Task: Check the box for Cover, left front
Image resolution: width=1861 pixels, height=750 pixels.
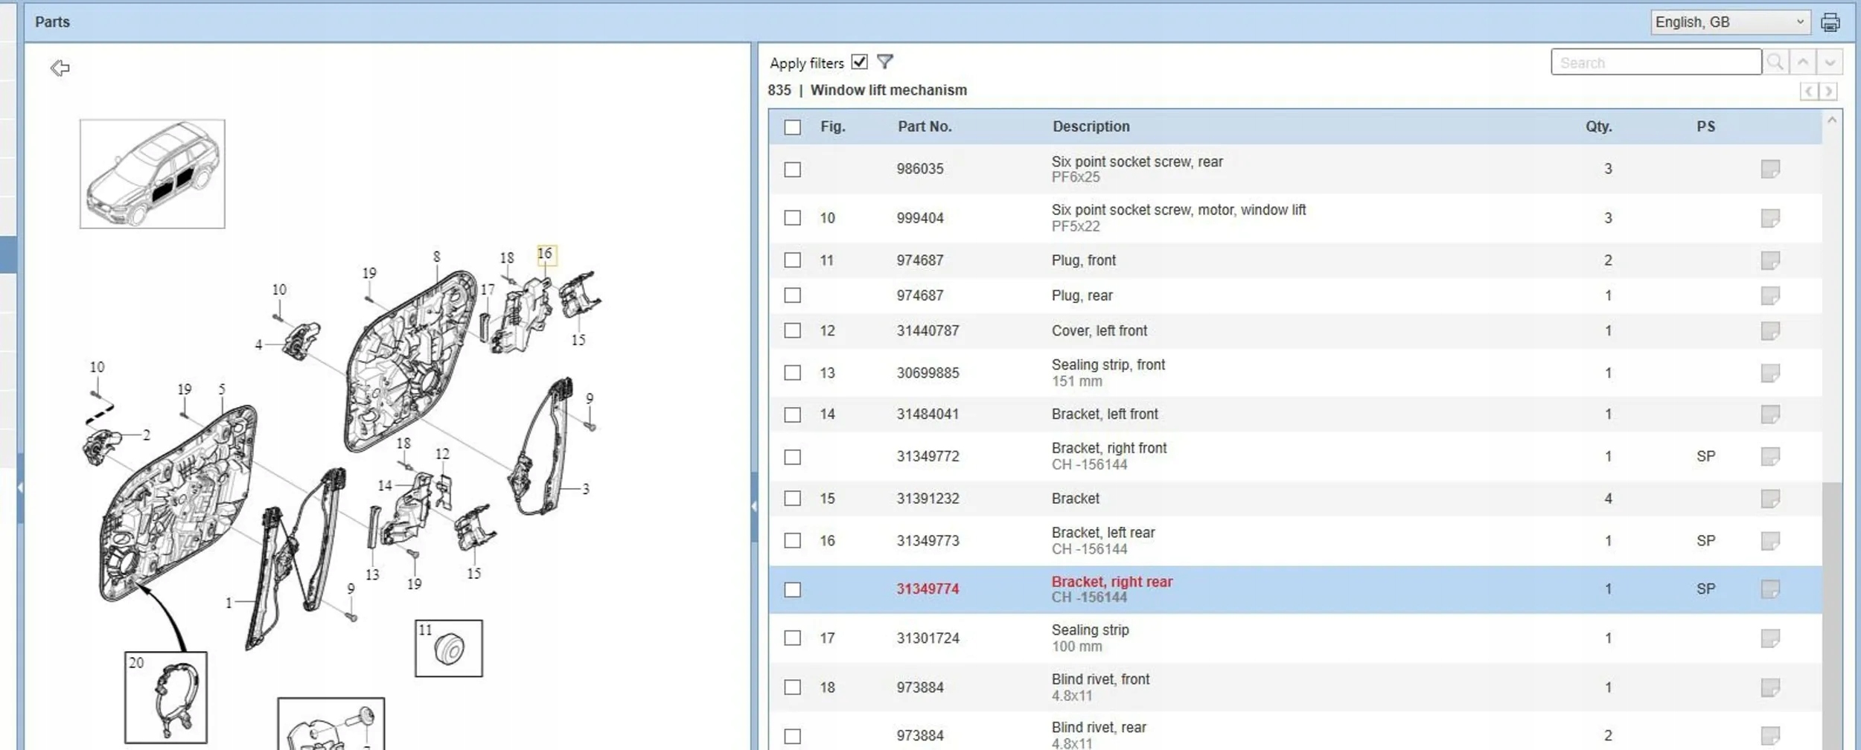Action: coord(792,330)
